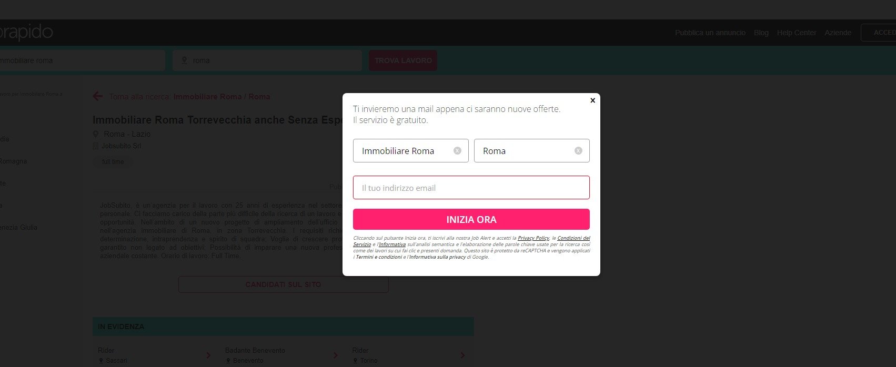This screenshot has height=367, width=896.
Task: Clear the Immobiliare Roma keyword field
Action: (x=457, y=151)
